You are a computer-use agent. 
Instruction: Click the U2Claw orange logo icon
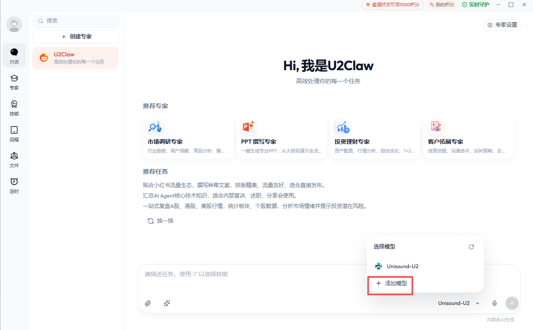coord(44,58)
